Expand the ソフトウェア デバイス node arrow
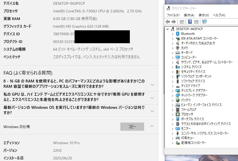The image size is (238, 161). coord(172,81)
